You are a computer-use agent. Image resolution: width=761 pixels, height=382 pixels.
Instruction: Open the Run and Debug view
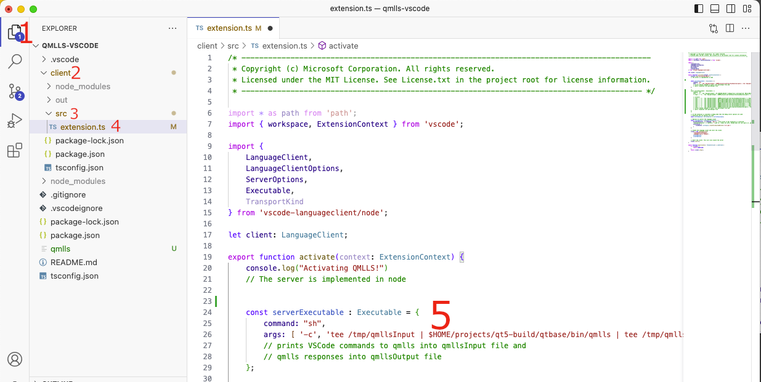click(15, 121)
